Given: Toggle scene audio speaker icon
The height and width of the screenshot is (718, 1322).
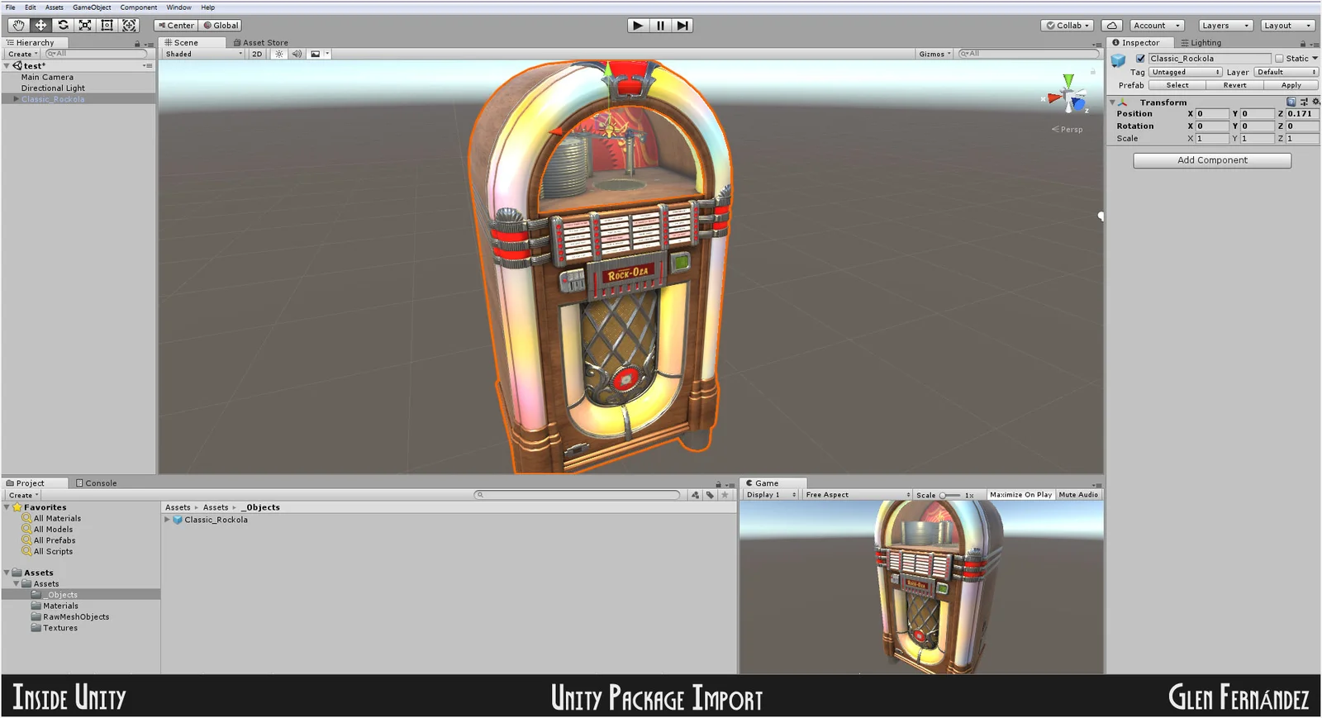Looking at the screenshot, I should (x=297, y=54).
